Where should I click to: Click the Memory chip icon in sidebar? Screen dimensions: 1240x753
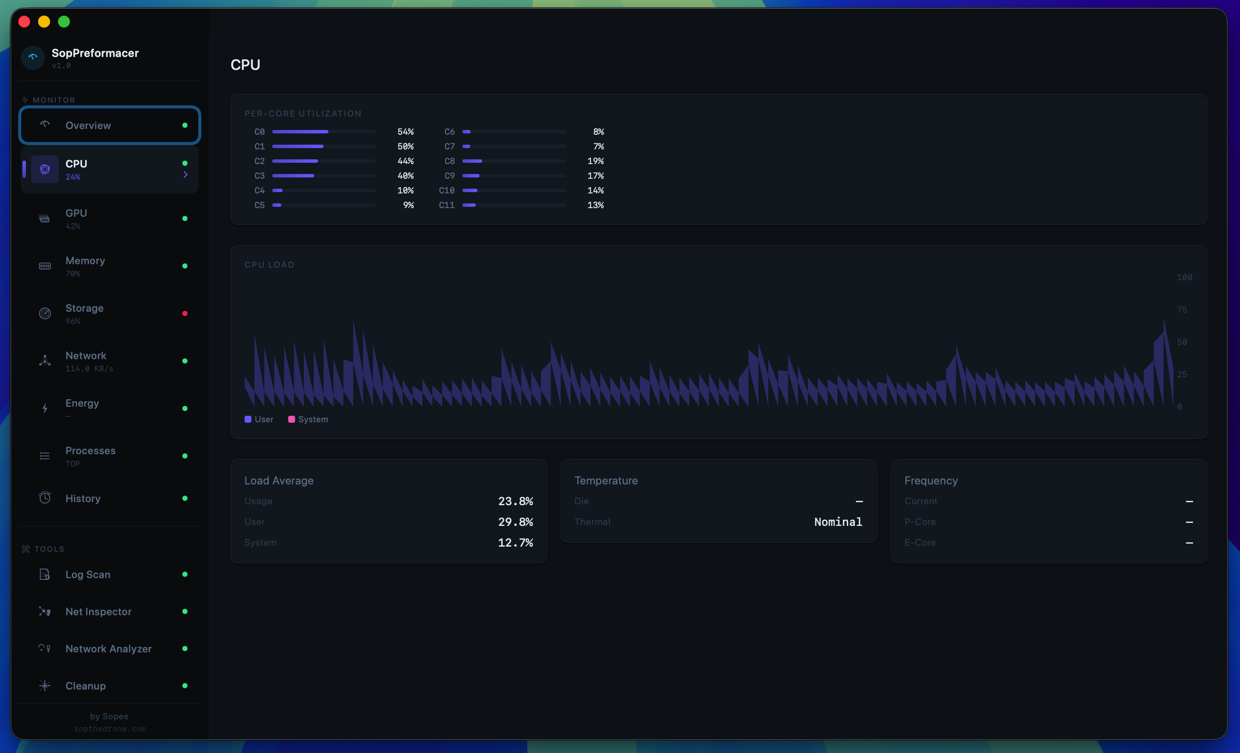pyautogui.click(x=44, y=266)
